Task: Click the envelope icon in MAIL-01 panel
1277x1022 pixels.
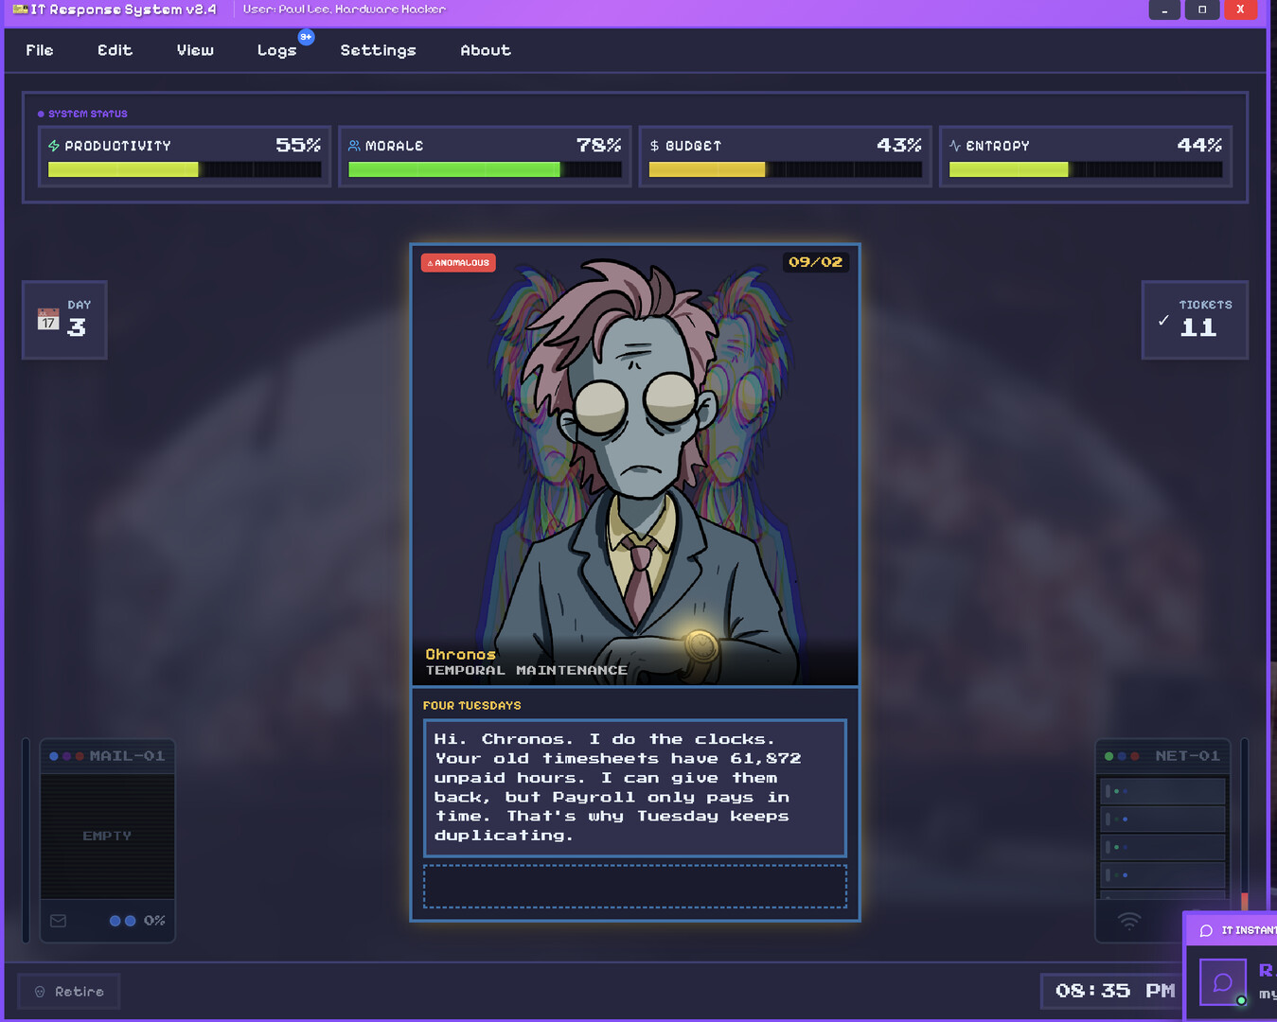Action: [58, 921]
